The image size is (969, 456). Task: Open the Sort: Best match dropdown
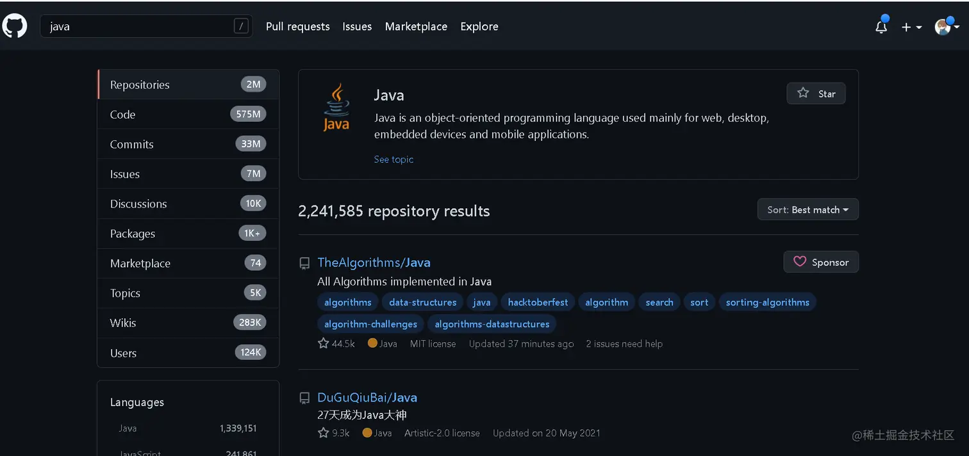pos(808,209)
